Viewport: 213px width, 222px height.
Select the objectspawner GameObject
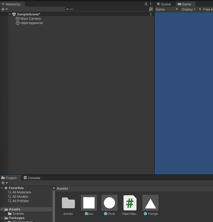pos(32,23)
